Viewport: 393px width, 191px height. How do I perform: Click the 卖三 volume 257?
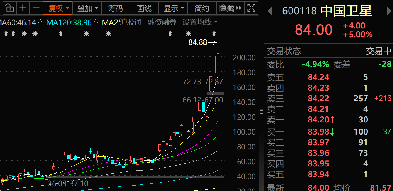pyautogui.click(x=361, y=99)
